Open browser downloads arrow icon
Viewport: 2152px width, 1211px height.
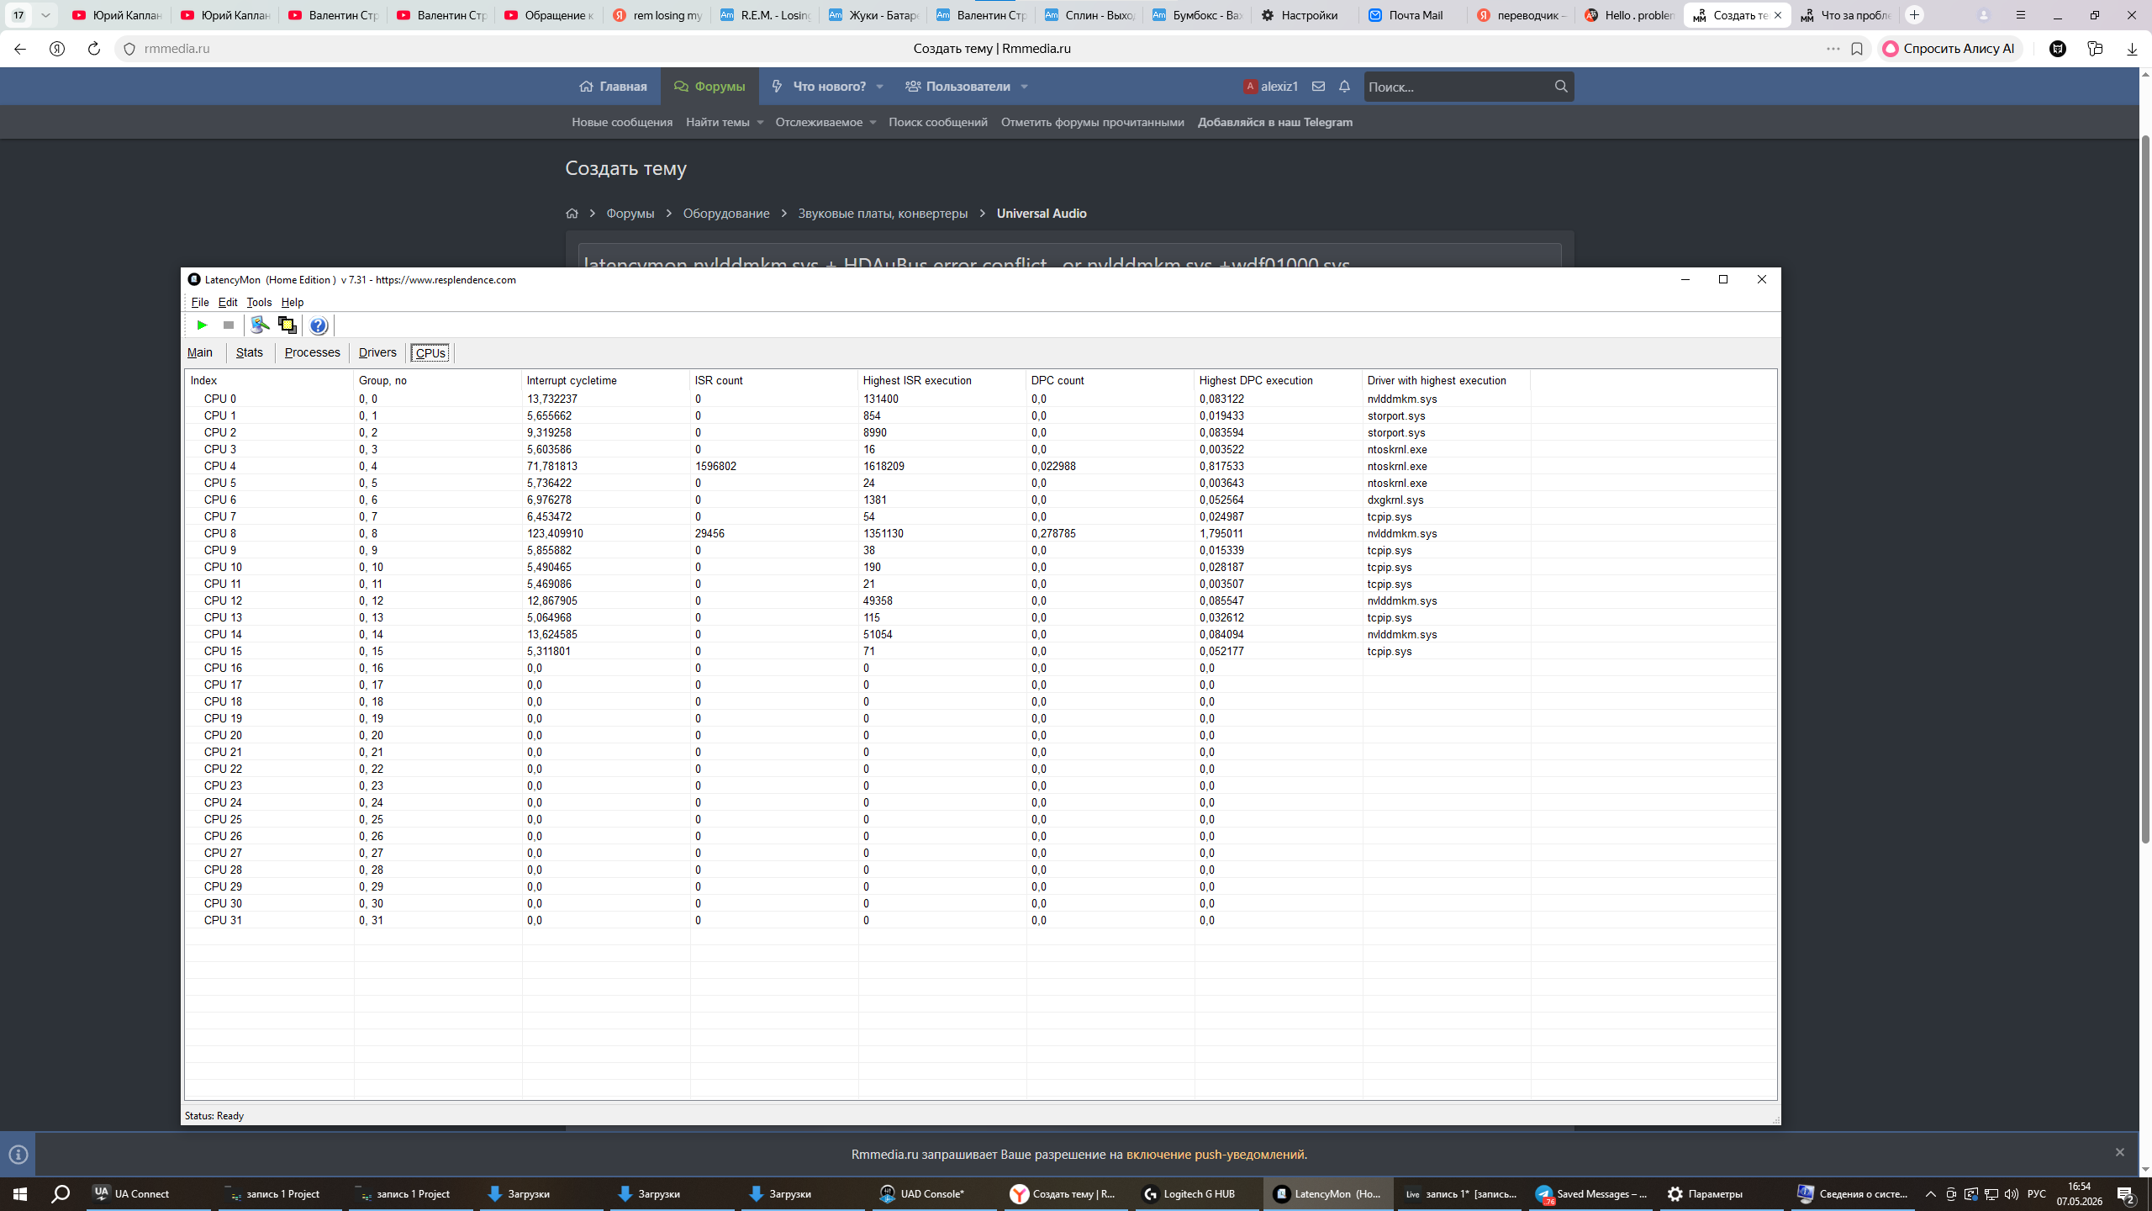[x=2132, y=49]
